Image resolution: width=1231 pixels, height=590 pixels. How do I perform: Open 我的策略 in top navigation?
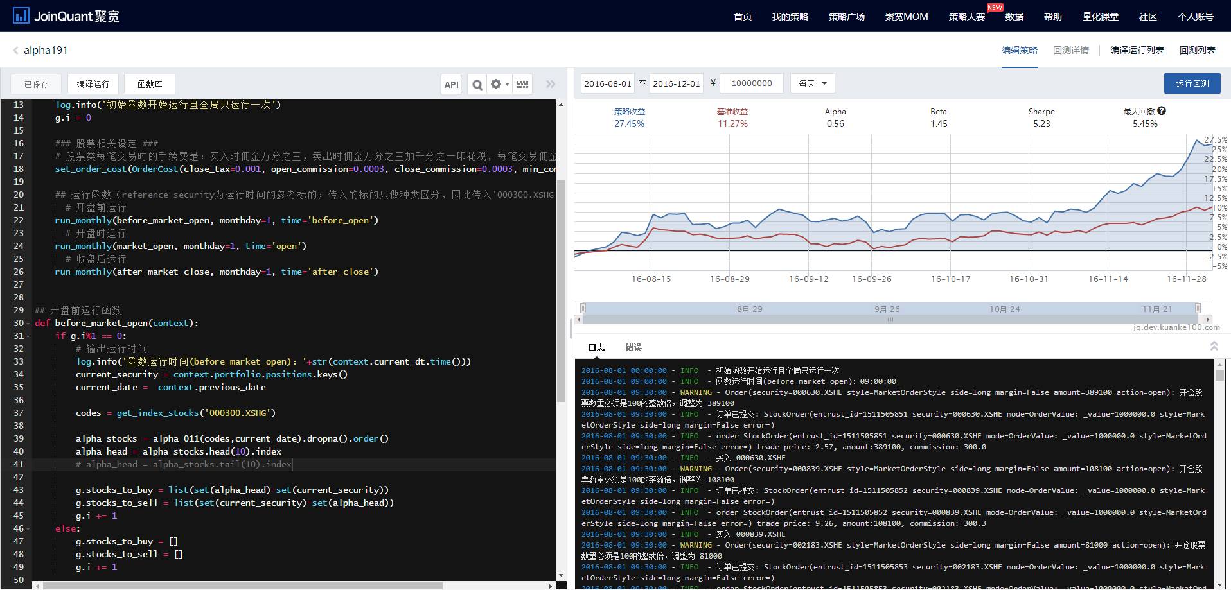pyautogui.click(x=790, y=17)
